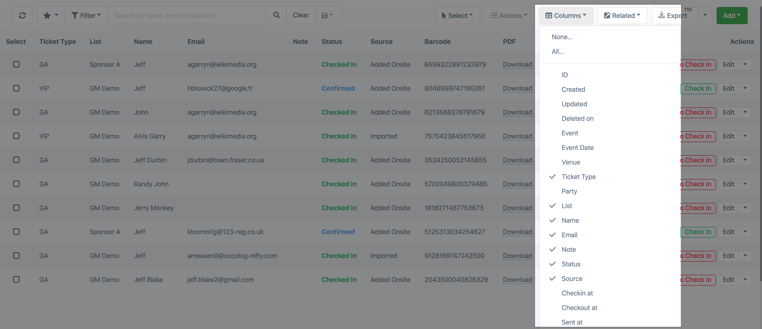This screenshot has width=762, height=329.
Task: Open the Actions dropdown
Action: pos(509,15)
